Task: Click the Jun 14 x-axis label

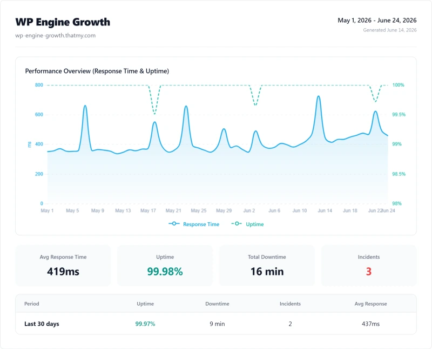Action: (325, 210)
